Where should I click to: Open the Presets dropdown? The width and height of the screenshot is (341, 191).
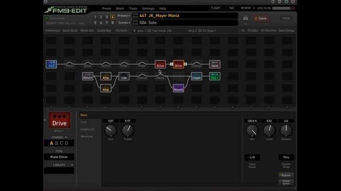[x=124, y=16]
